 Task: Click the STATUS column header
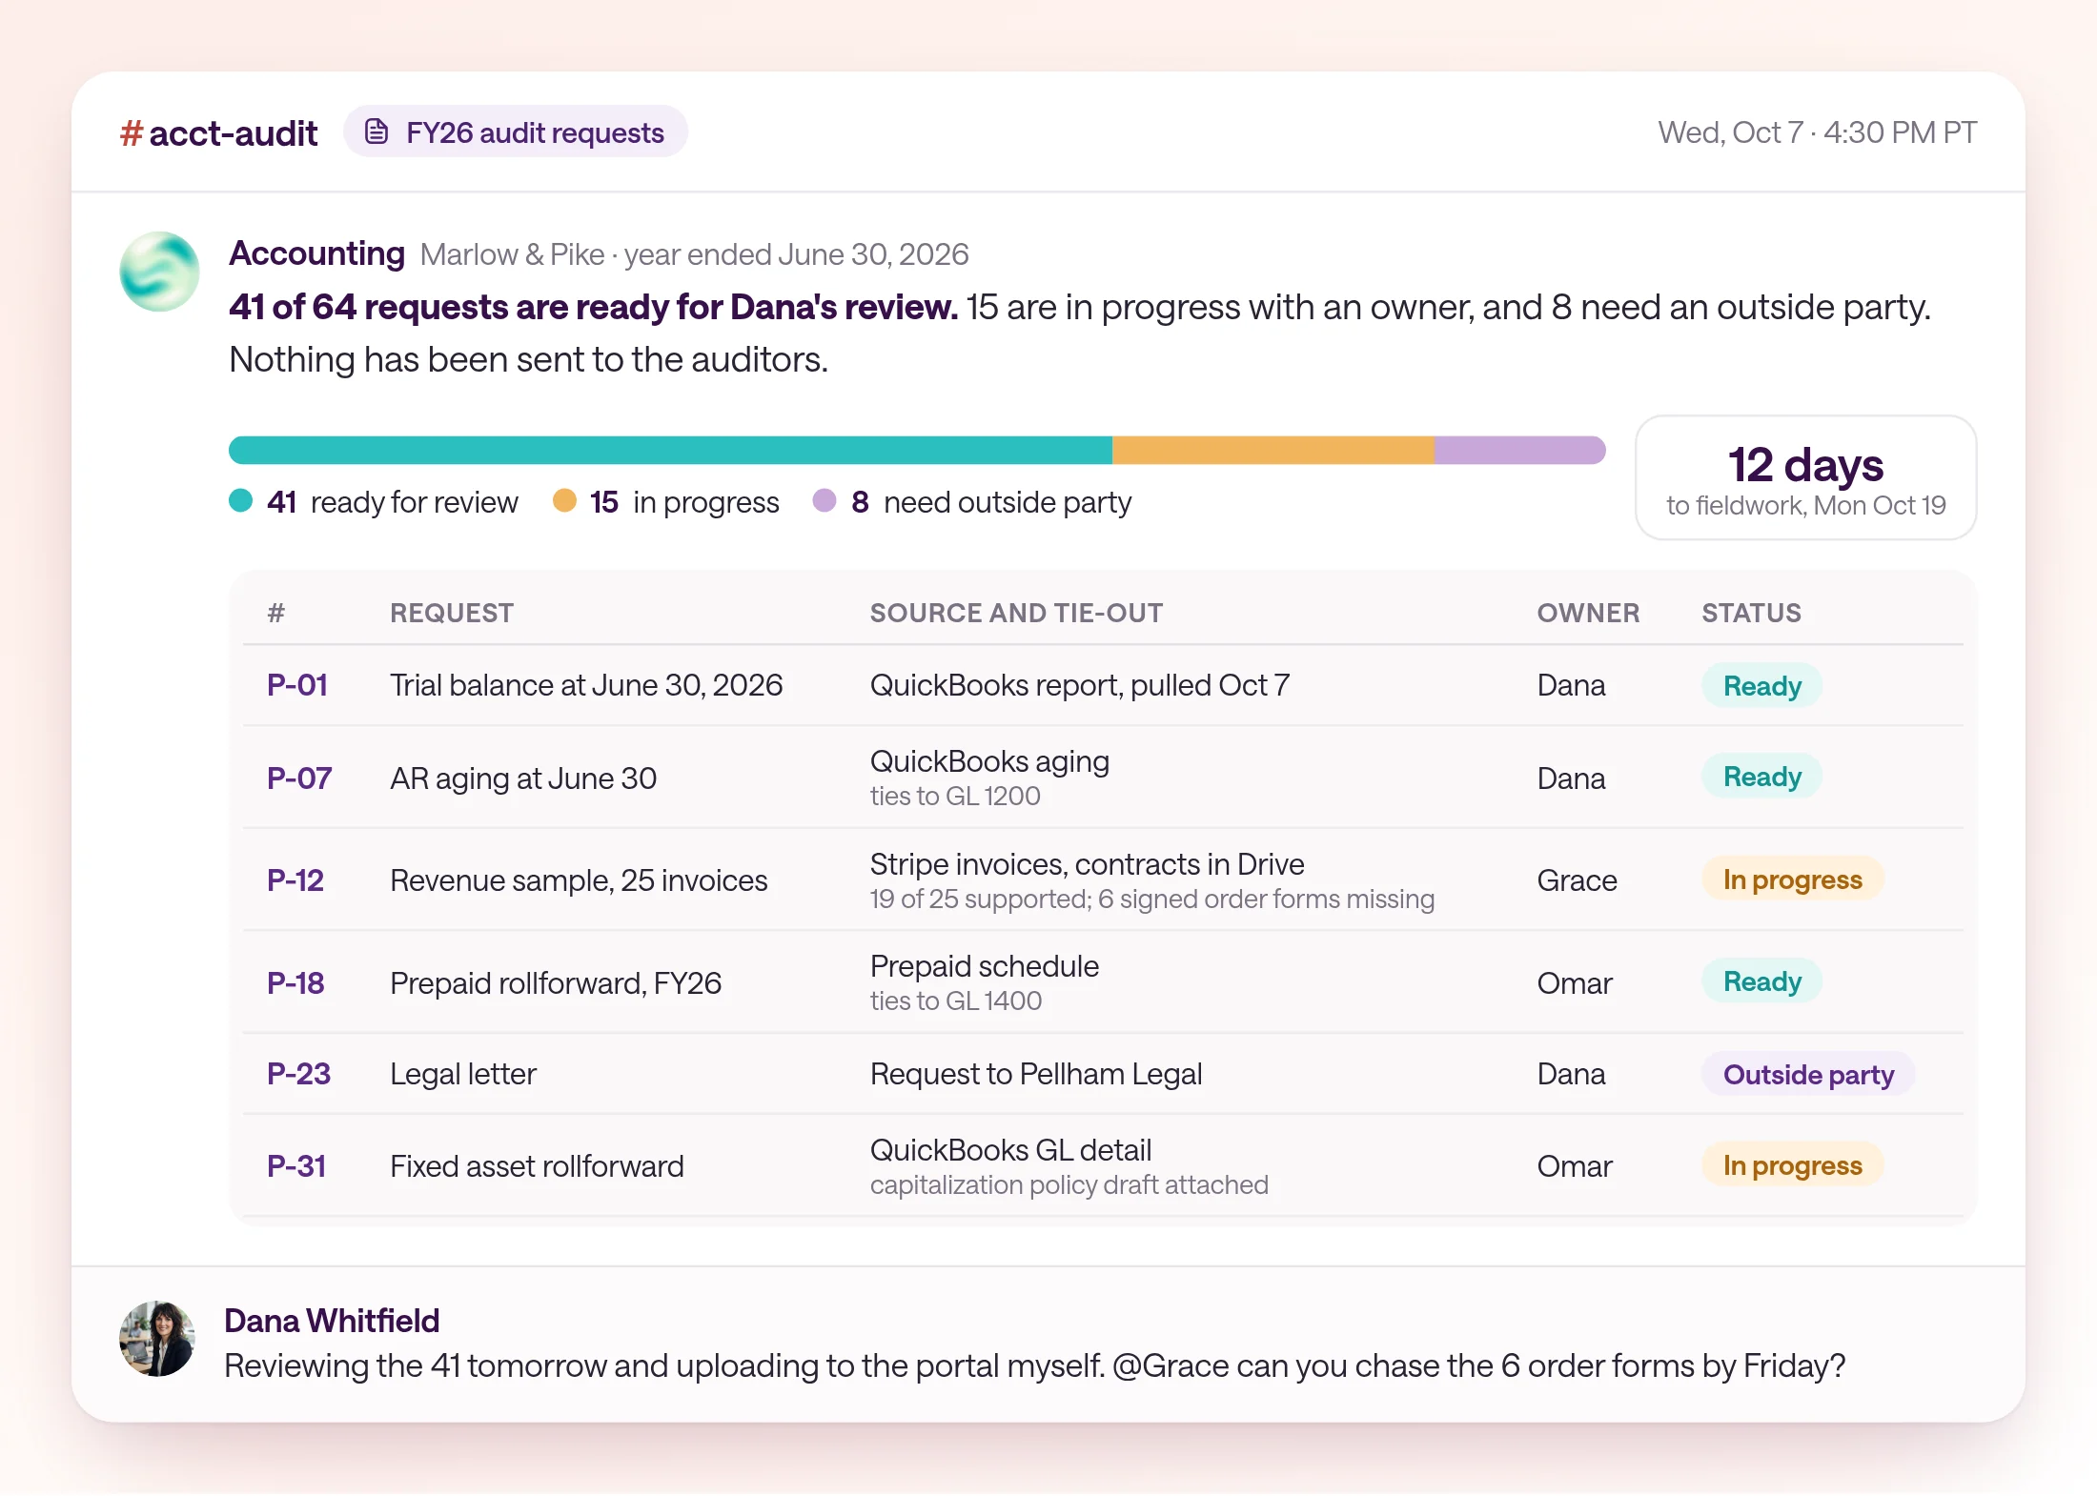[1751, 613]
